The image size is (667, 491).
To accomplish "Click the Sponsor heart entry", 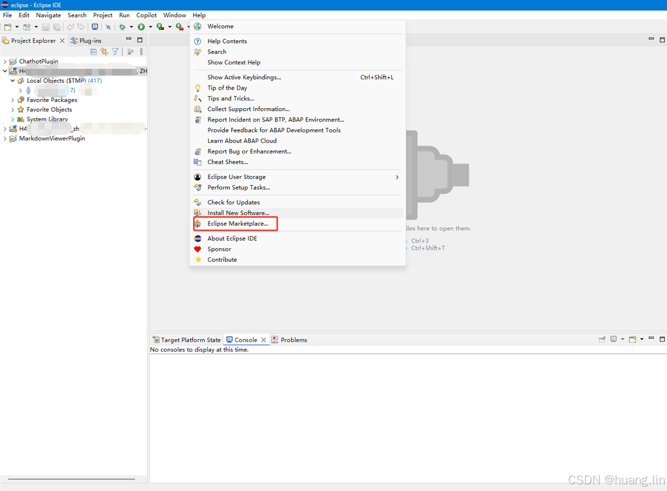I will coord(297,249).
